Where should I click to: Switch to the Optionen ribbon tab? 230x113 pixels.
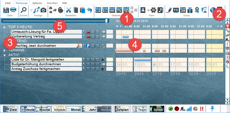click(37, 2)
